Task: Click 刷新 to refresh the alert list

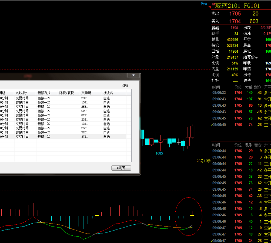Action: [125, 86]
